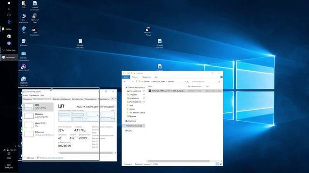Image resolution: width=309 pixels, height=173 pixels.
Task: Open Этот компьютер desktop icon
Action: (24, 18)
